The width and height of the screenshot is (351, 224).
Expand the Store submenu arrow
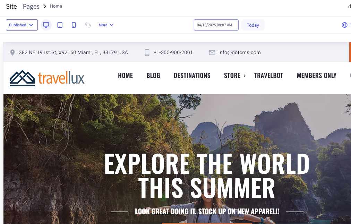coord(245,76)
